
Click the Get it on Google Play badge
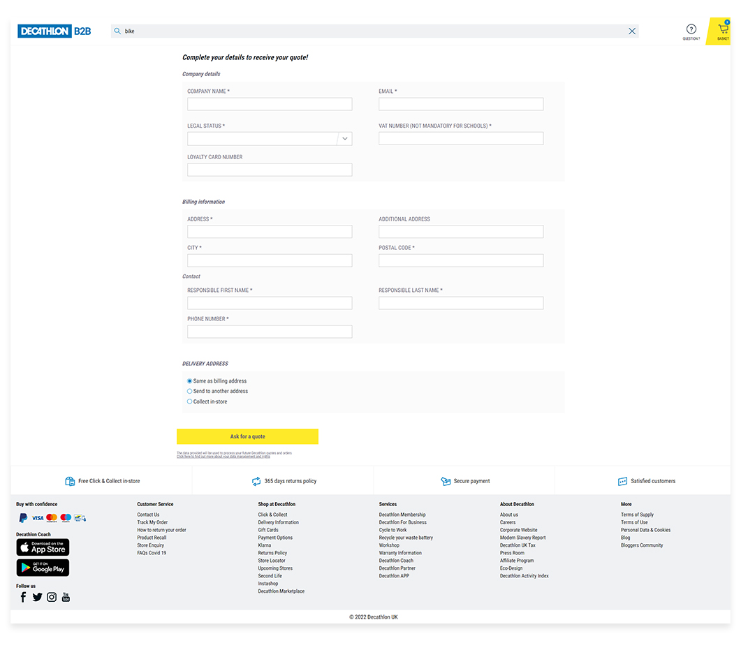tap(43, 568)
